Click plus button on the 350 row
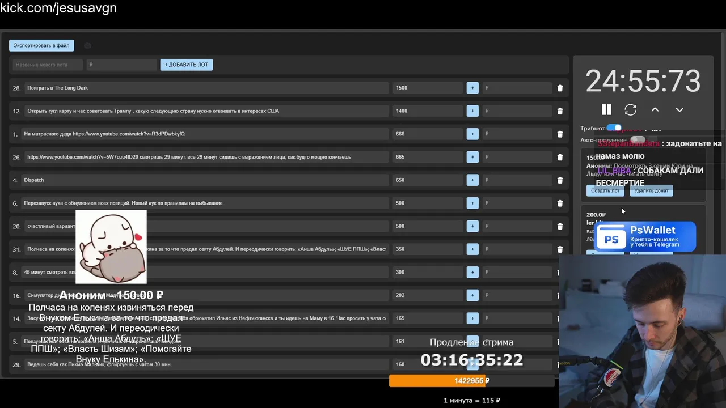The width and height of the screenshot is (726, 408). click(472, 249)
